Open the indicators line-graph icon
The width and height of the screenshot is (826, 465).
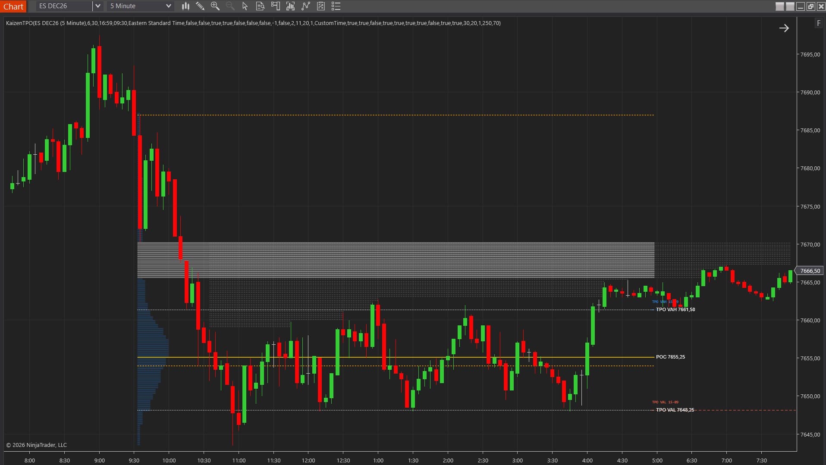point(306,6)
